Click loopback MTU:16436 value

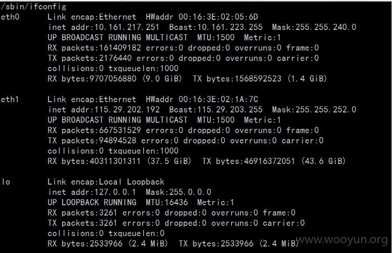click(167, 202)
